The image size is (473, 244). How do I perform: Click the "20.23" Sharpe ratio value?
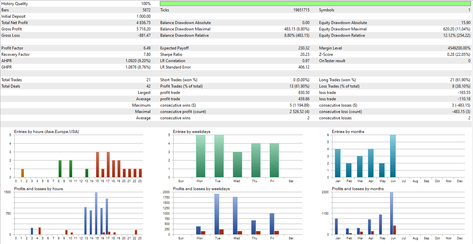pos(305,54)
